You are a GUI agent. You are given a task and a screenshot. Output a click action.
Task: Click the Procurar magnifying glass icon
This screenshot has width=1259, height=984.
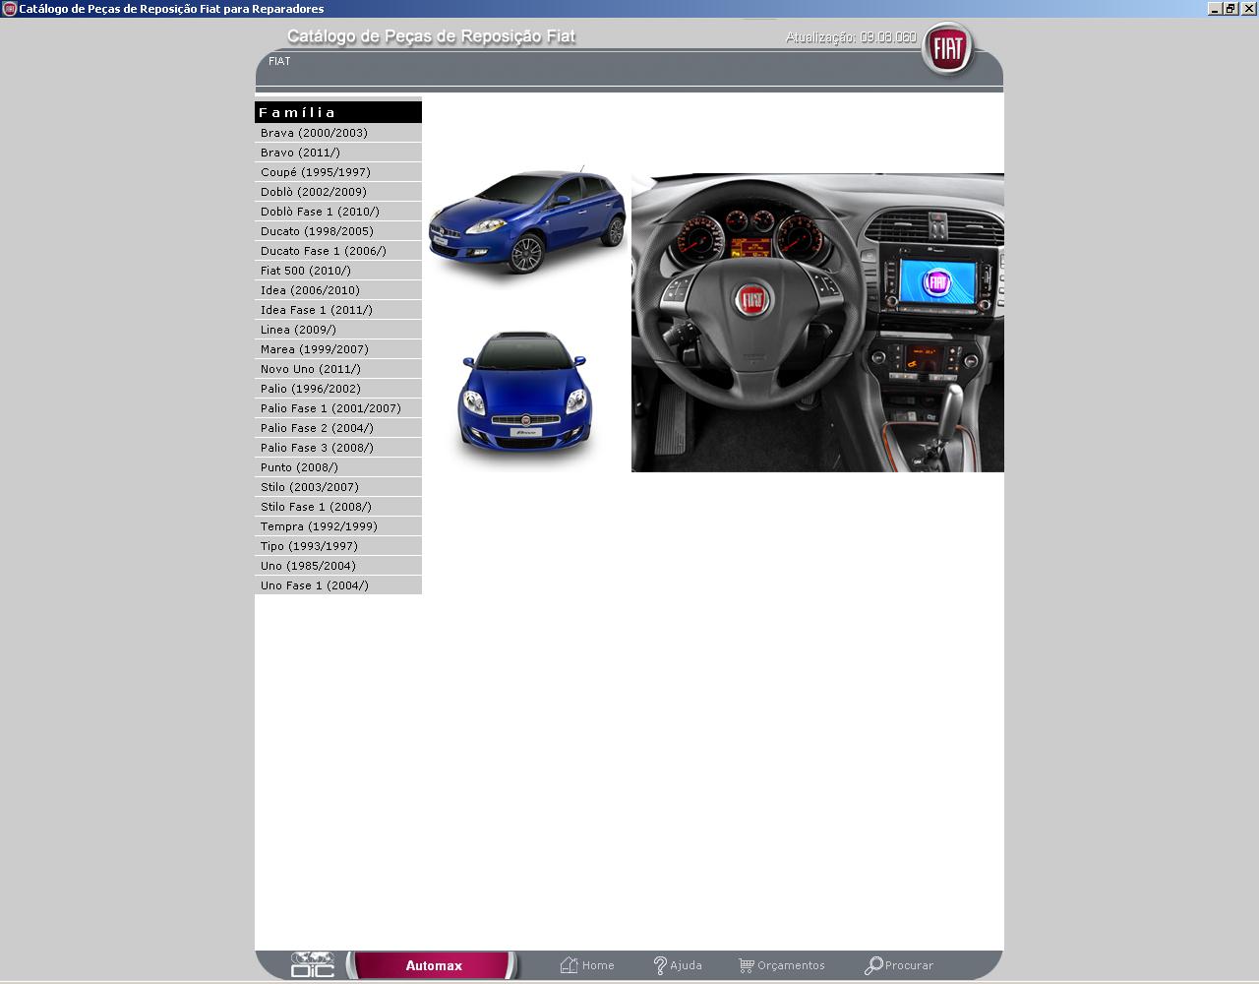[873, 965]
